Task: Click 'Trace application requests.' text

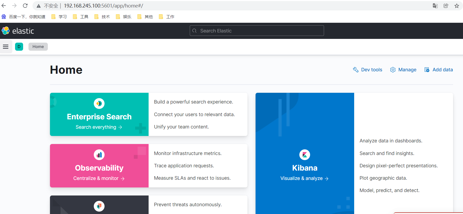Action: point(184,166)
